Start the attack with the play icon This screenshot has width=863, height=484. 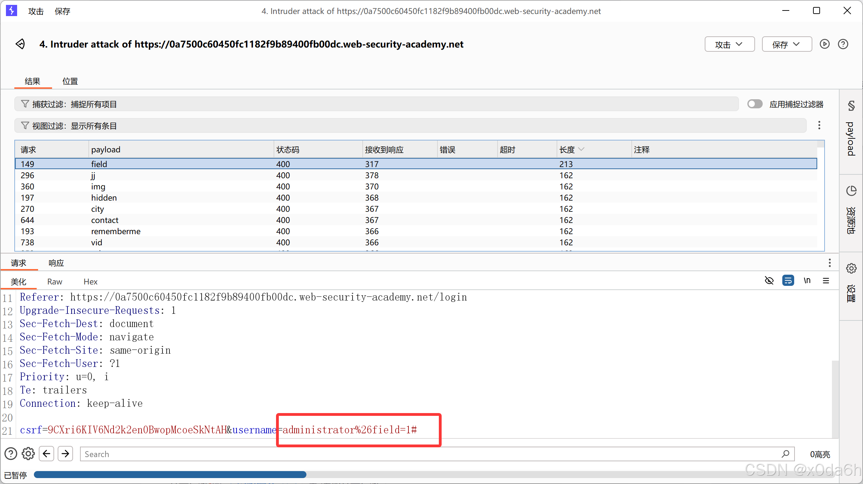[825, 44]
